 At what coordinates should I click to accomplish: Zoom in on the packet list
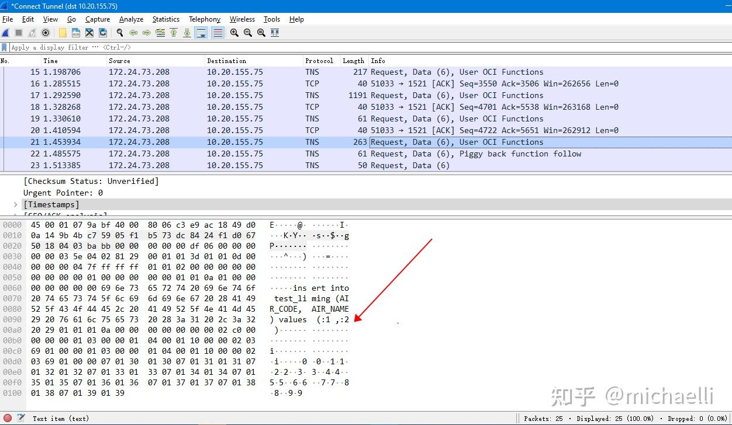tap(234, 32)
